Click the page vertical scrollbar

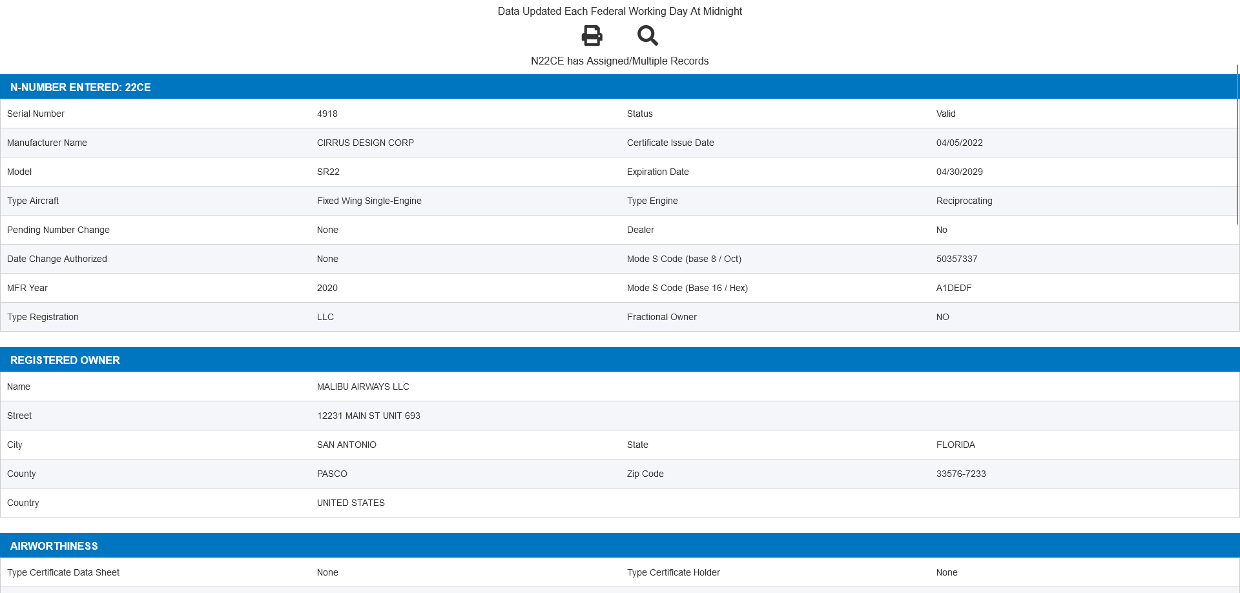click(1237, 145)
